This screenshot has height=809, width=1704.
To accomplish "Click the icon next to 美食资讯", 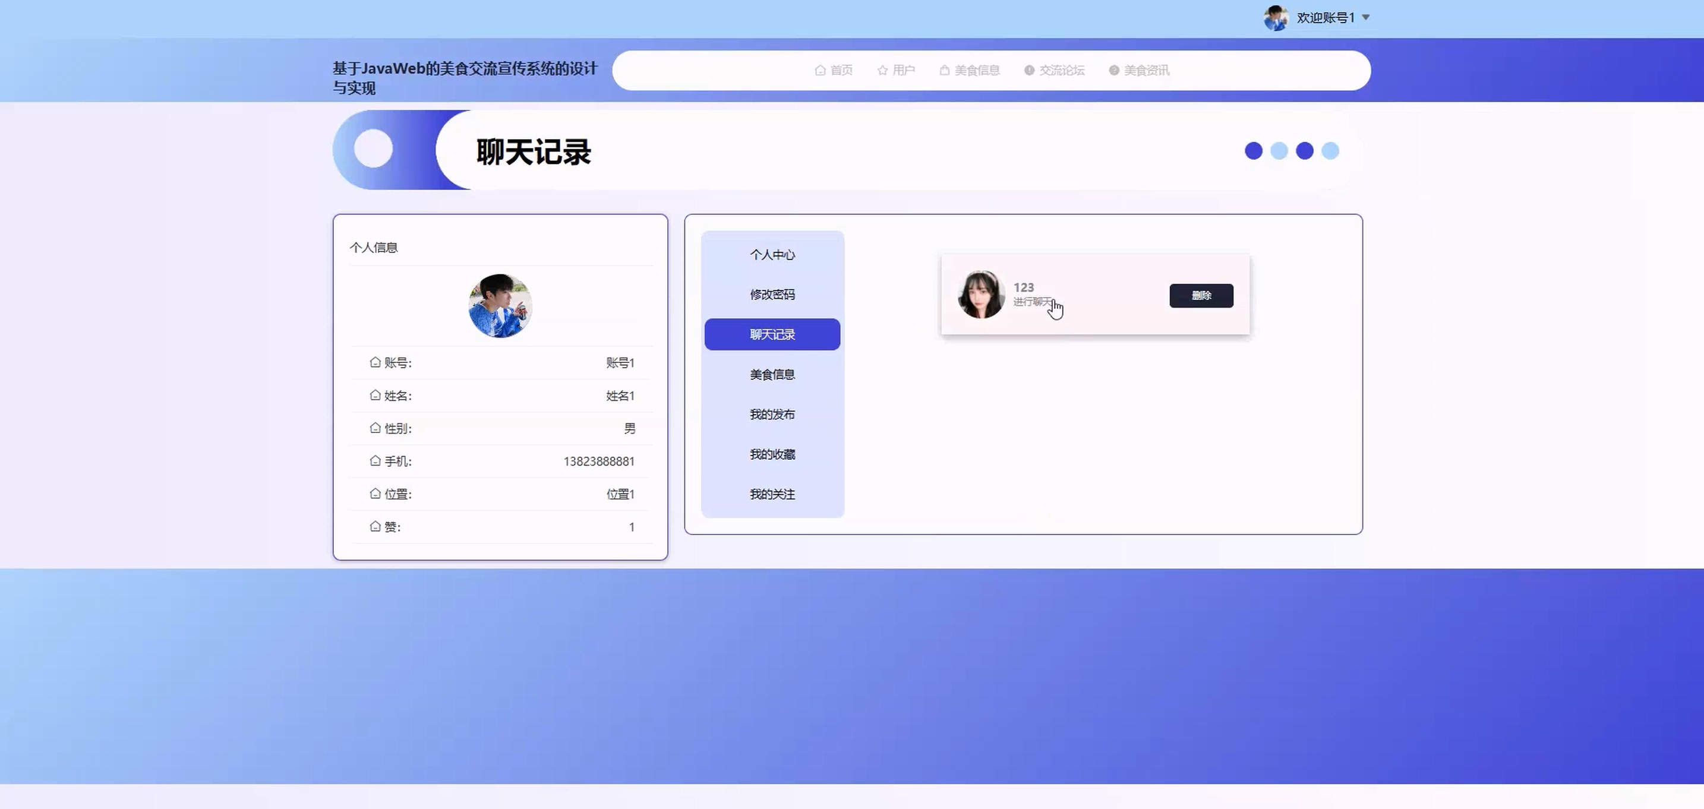I will [x=1114, y=70].
